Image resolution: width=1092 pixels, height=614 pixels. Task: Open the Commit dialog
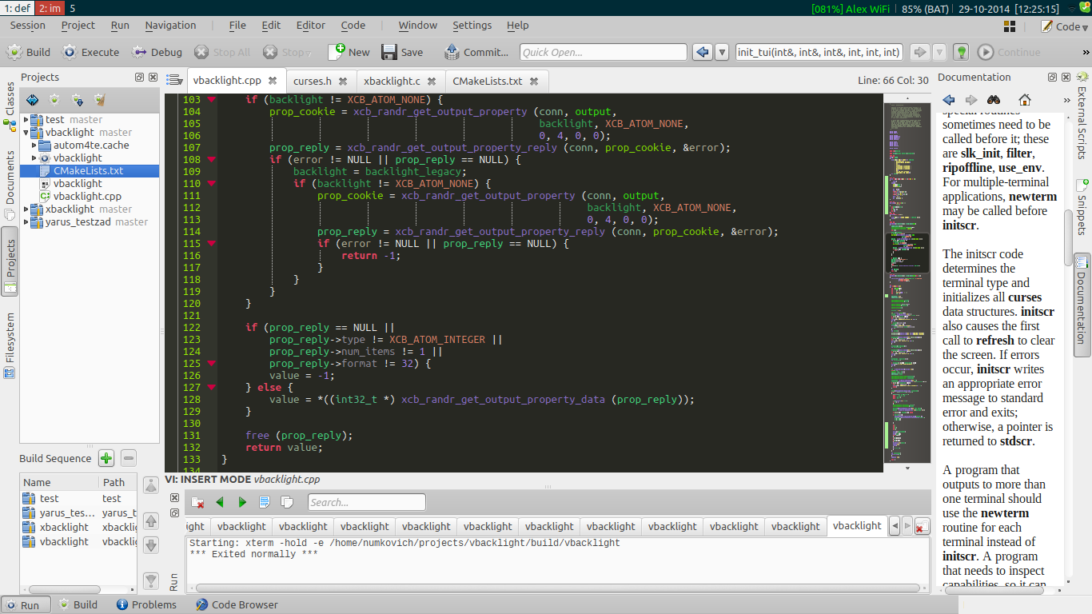pos(476,52)
